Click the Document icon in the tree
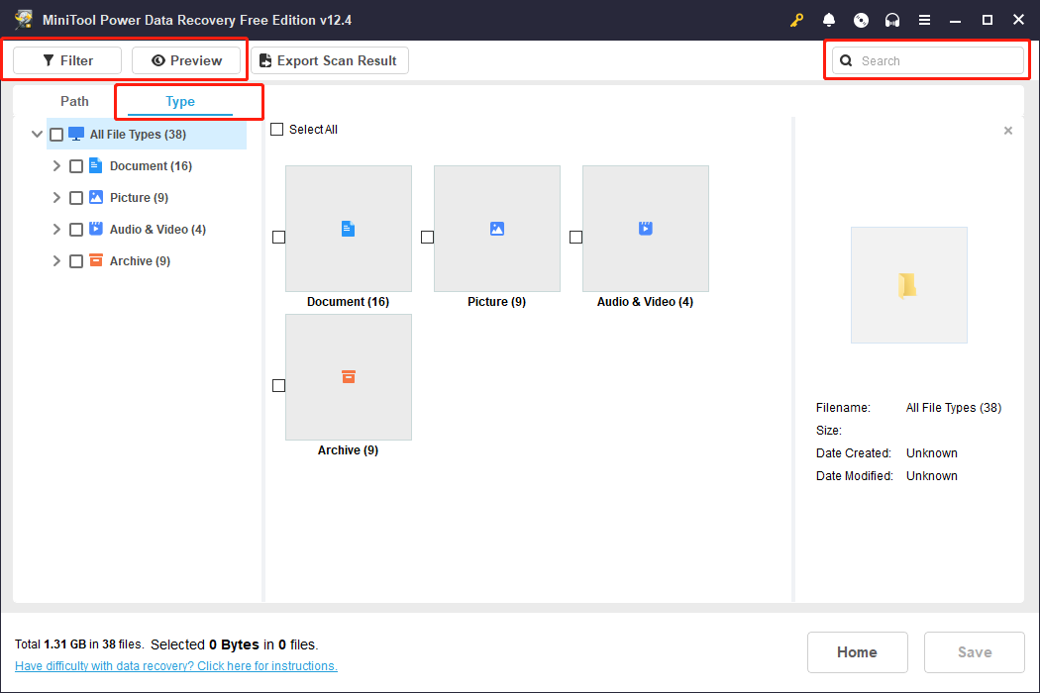 click(x=95, y=165)
